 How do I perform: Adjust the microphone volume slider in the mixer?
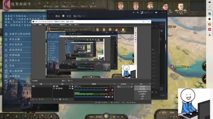tap(91, 90)
